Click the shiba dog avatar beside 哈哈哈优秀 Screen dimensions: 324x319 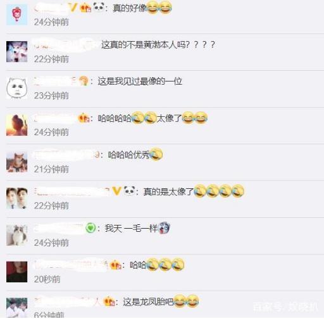click(16, 162)
